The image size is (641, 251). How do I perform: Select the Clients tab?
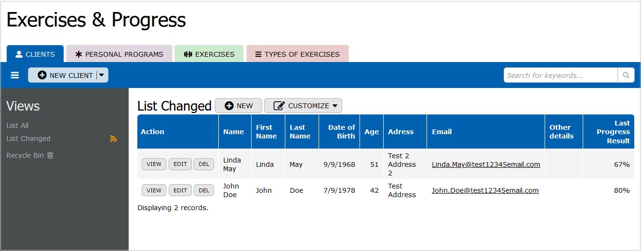point(35,54)
